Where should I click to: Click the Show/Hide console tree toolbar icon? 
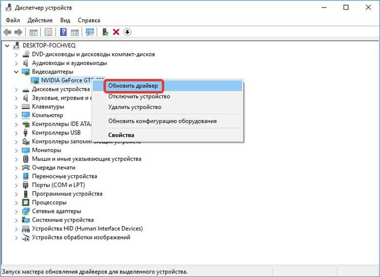(x=33, y=32)
